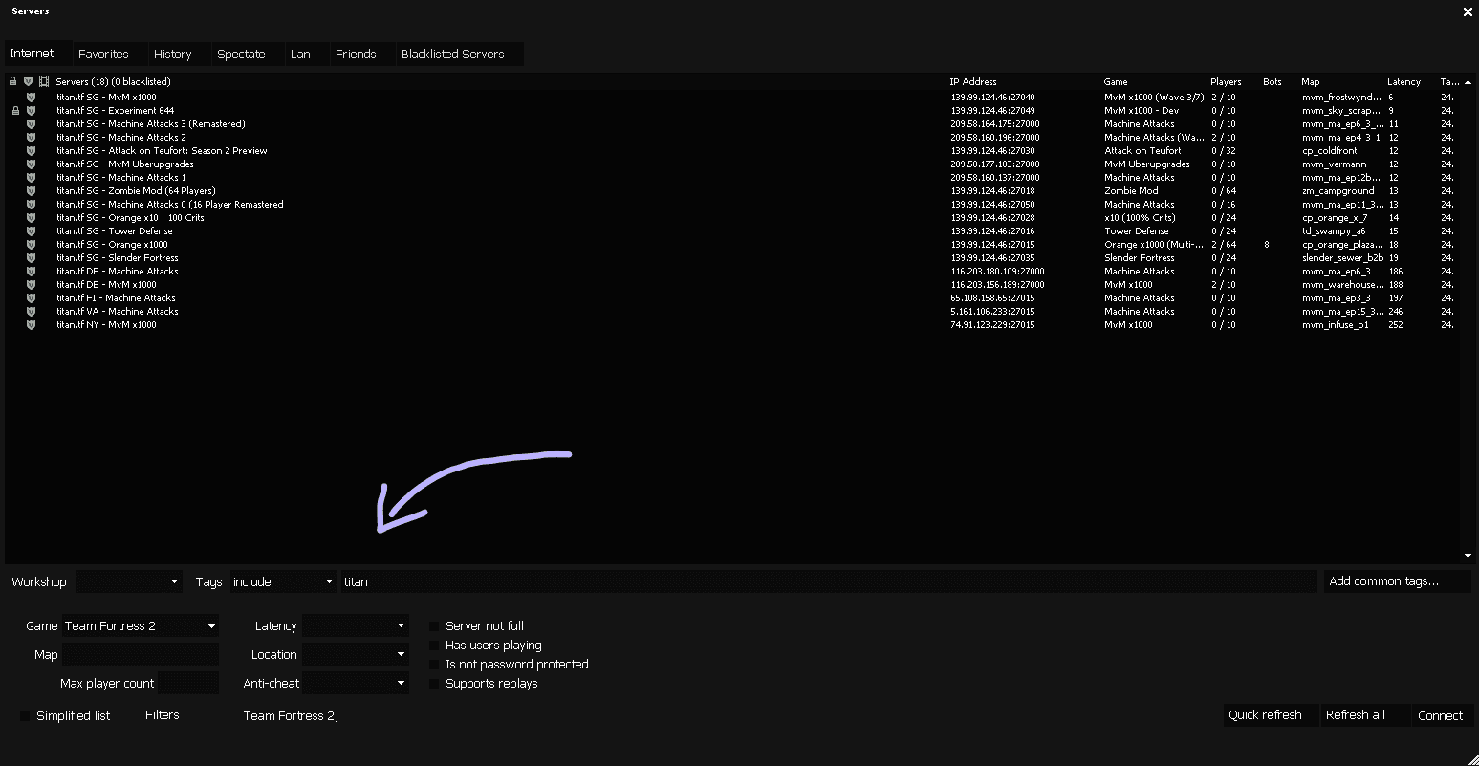Expand the Anti-cheat filter dropdown
The width and height of the screenshot is (1479, 766).
coord(356,684)
